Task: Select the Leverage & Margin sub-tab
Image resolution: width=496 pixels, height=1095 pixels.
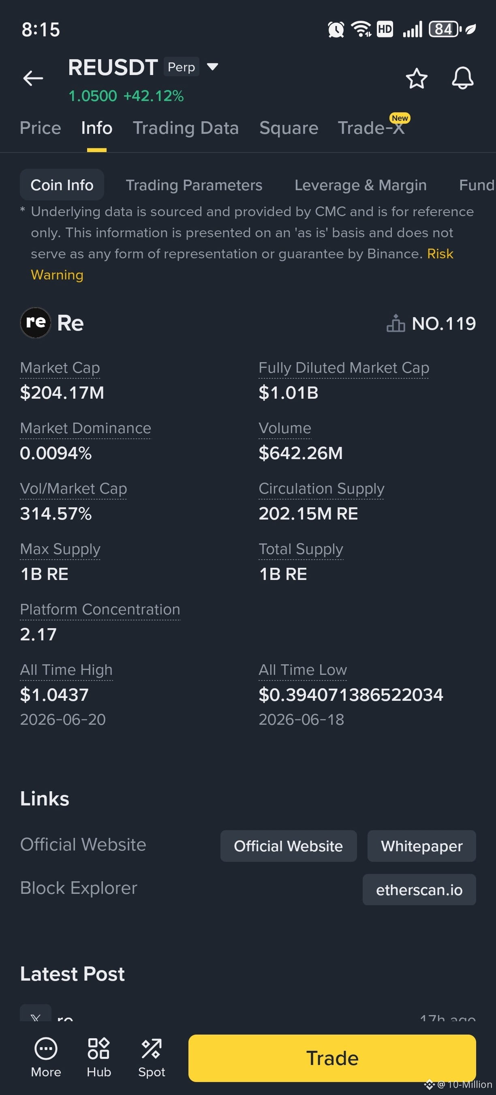Action: click(361, 185)
